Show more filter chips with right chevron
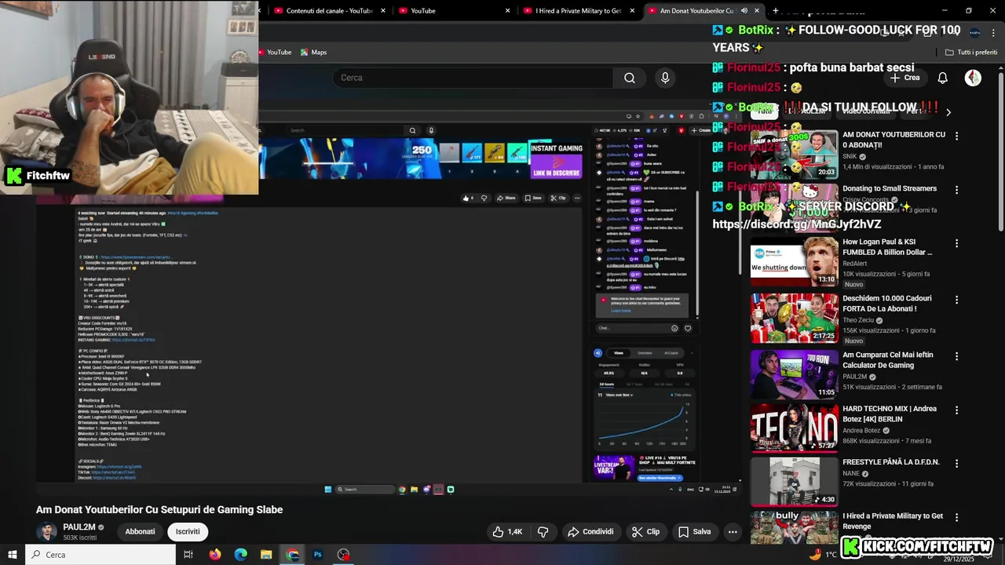Viewport: 1005px width, 565px height. click(948, 112)
